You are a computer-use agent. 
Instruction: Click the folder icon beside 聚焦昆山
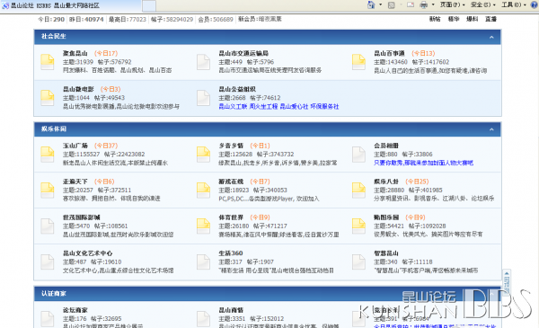coord(47,62)
